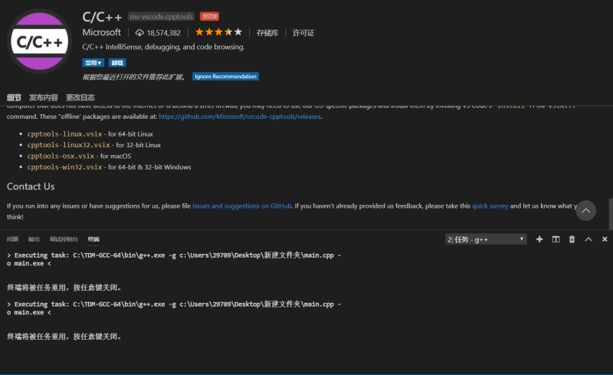Switch to the 细节 details tab
613x375 pixels.
14,97
